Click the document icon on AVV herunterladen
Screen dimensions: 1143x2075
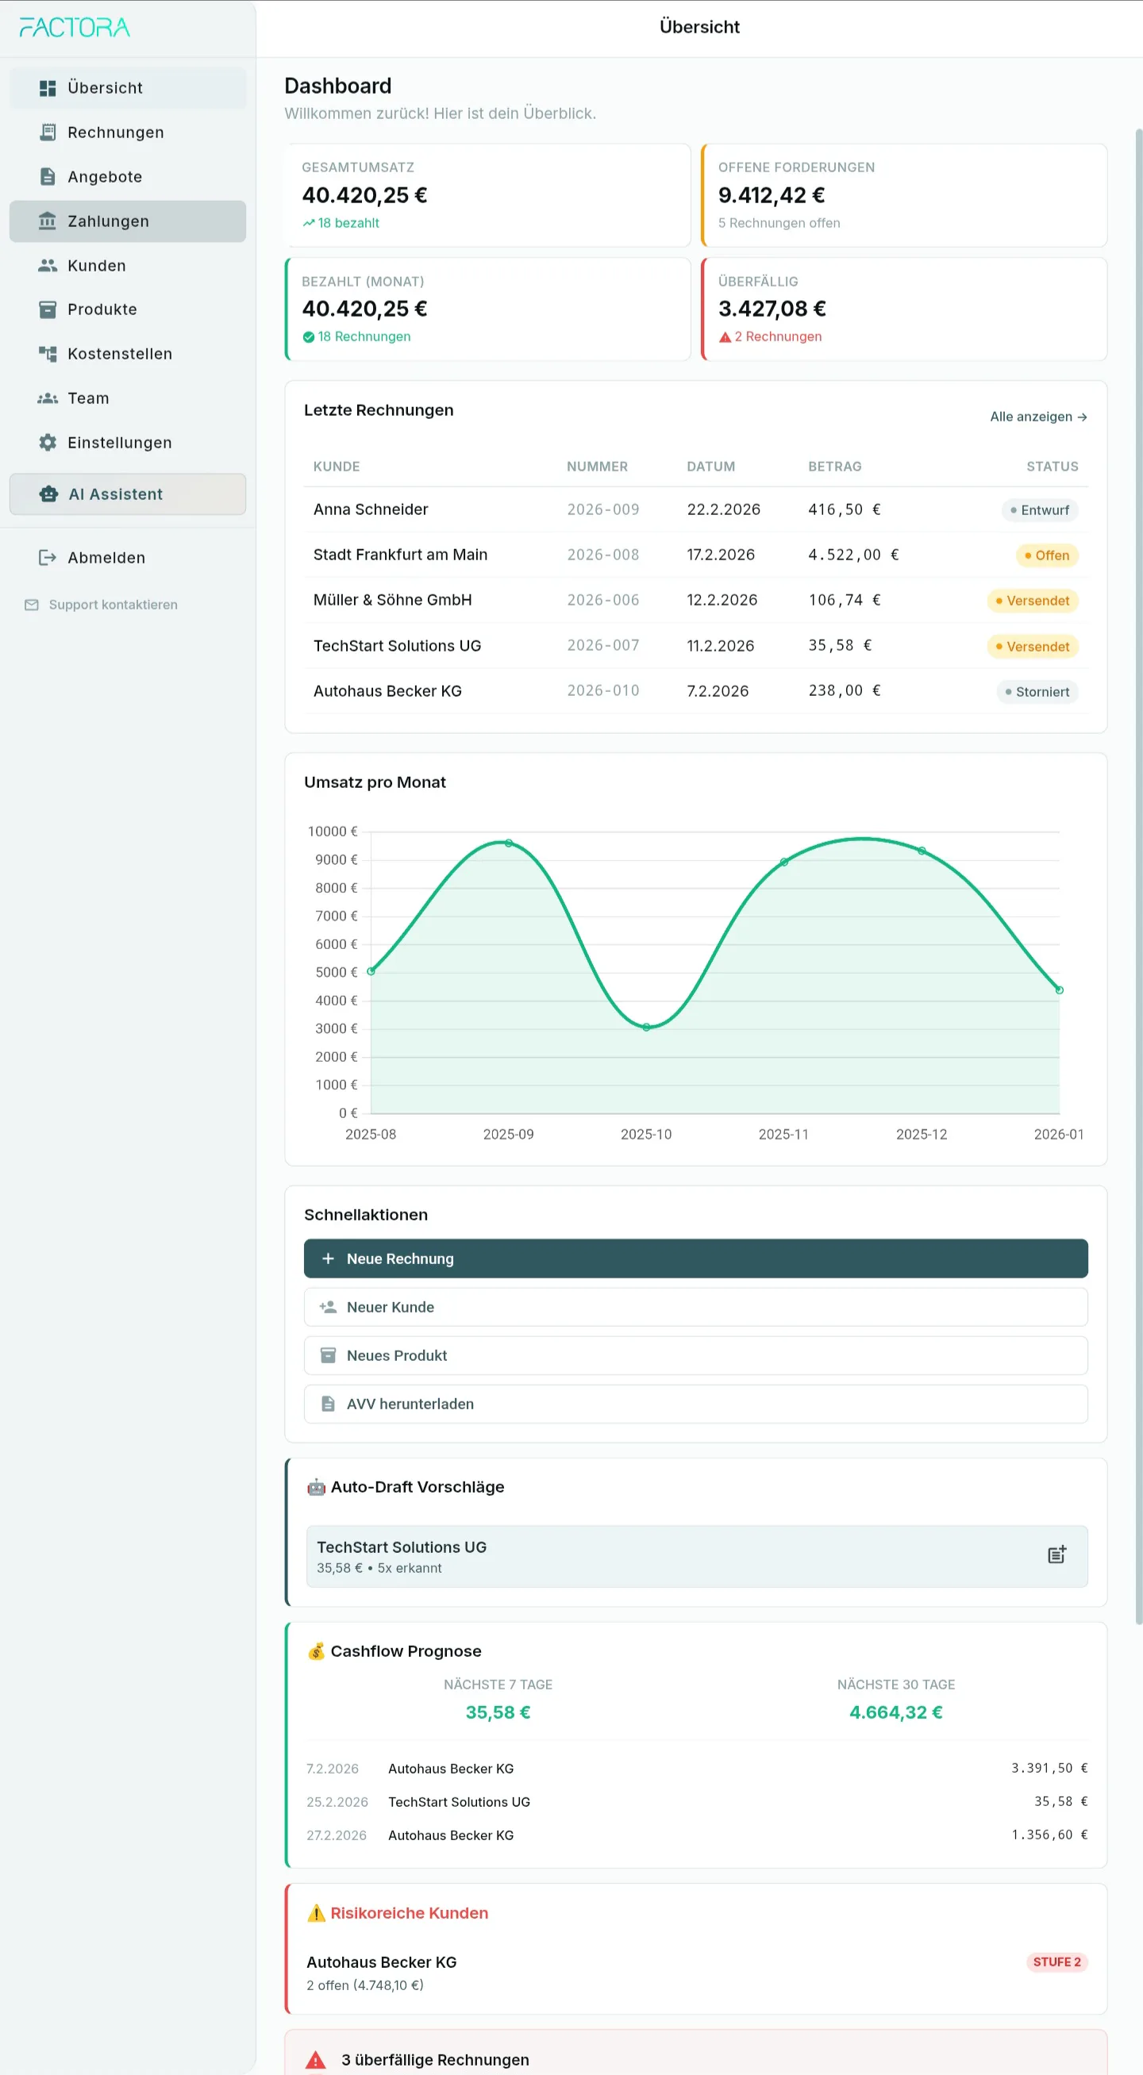click(x=328, y=1403)
